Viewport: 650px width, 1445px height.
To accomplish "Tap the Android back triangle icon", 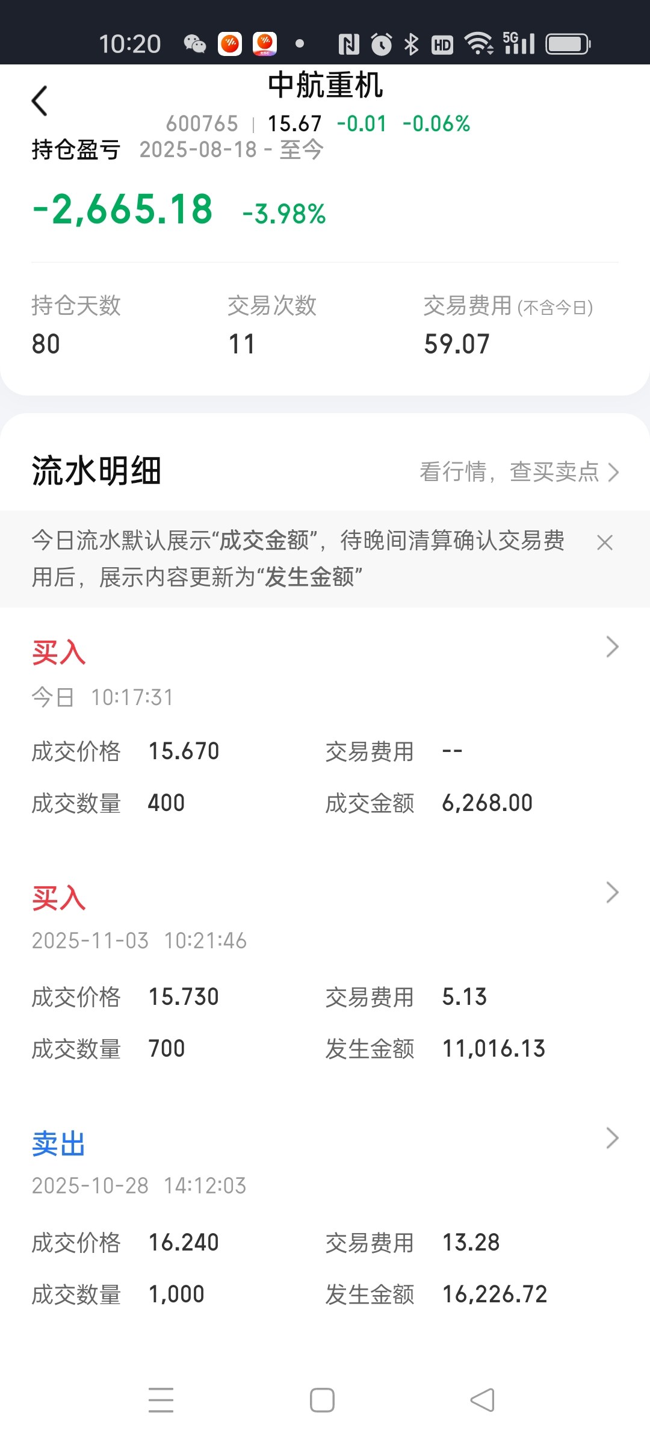I will pos(483,1400).
